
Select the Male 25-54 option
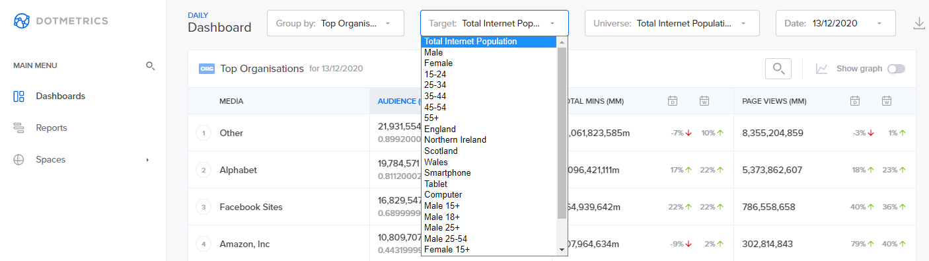pos(490,239)
